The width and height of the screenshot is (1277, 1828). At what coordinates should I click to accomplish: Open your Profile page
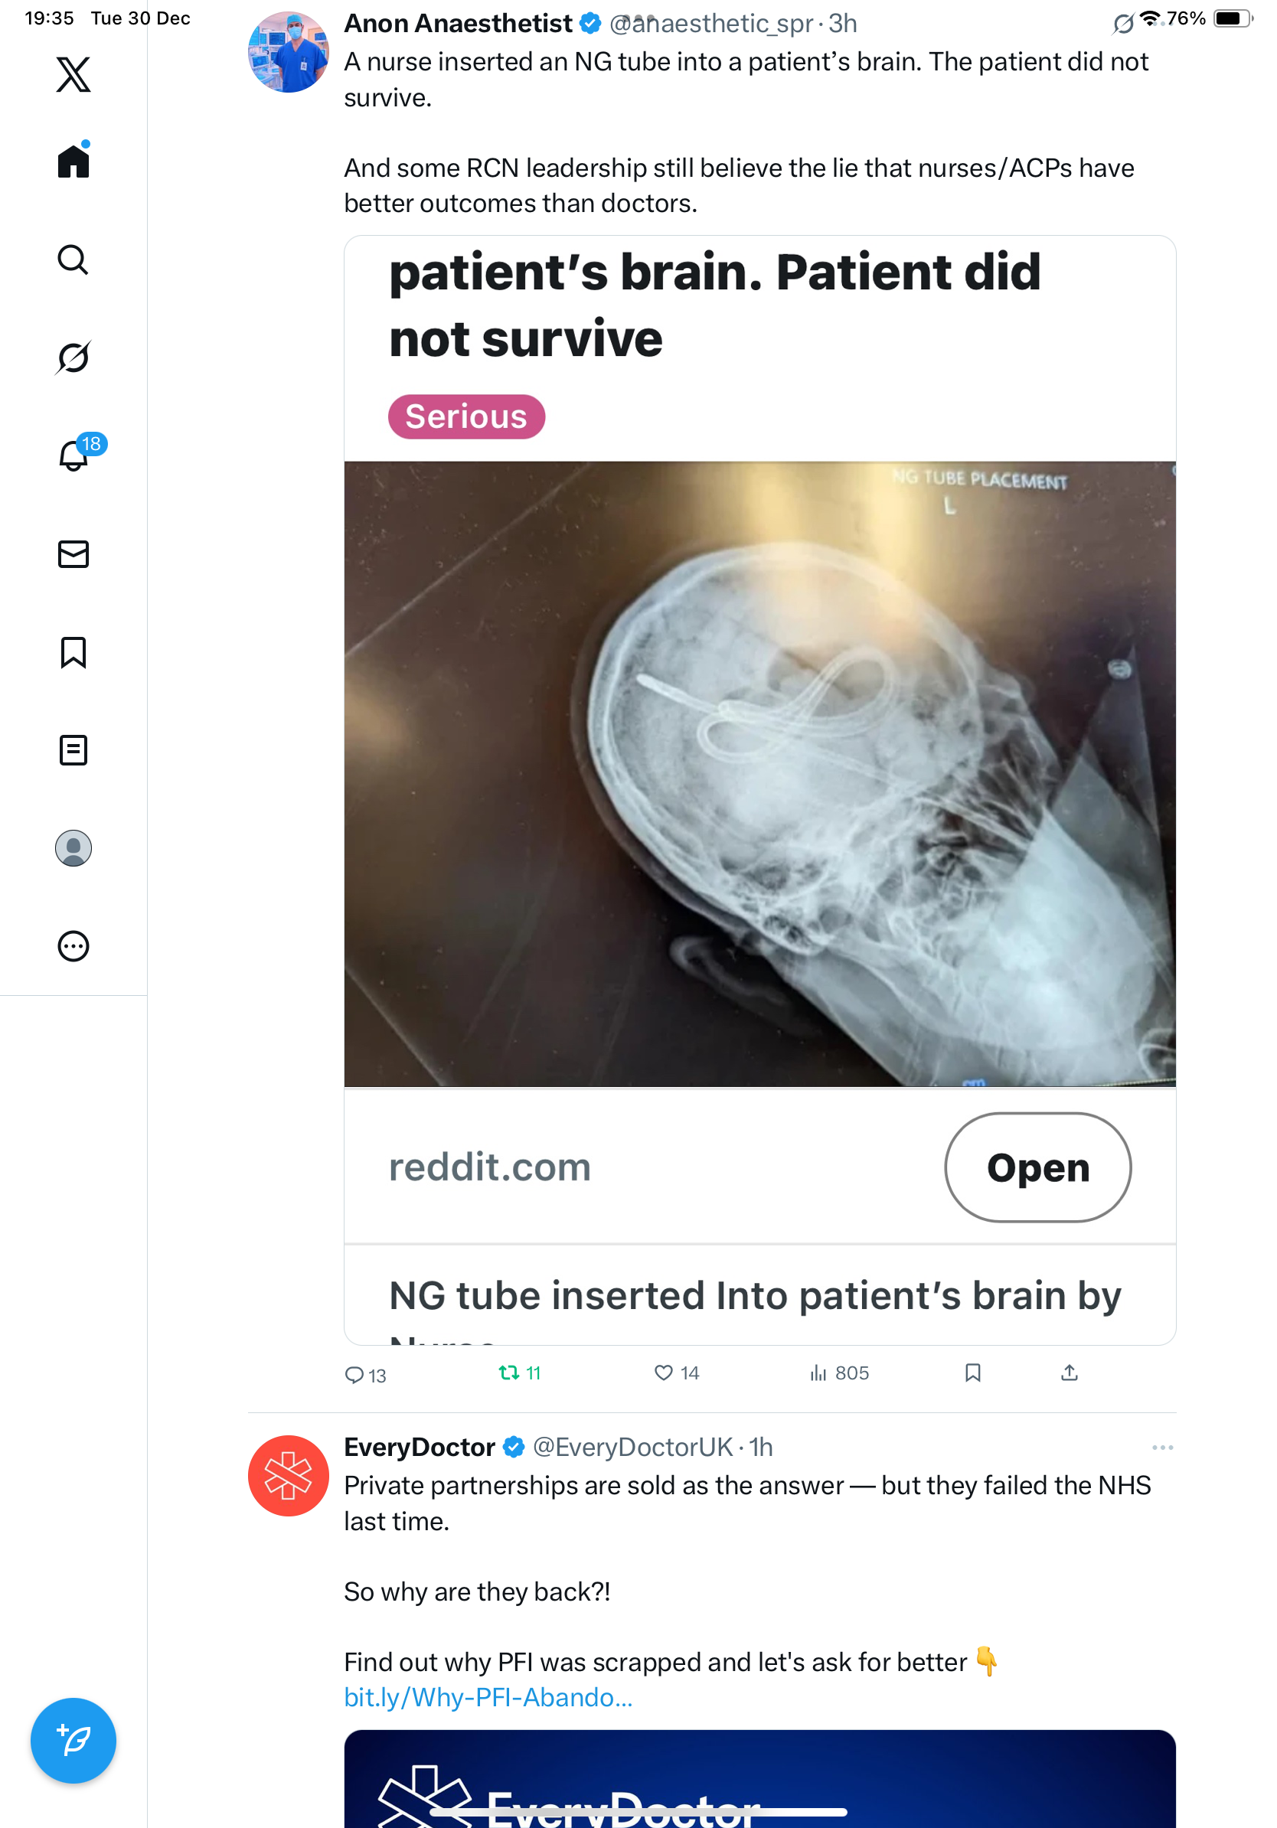coord(73,848)
